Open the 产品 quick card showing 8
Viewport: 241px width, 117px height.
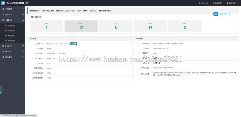pos(116,26)
